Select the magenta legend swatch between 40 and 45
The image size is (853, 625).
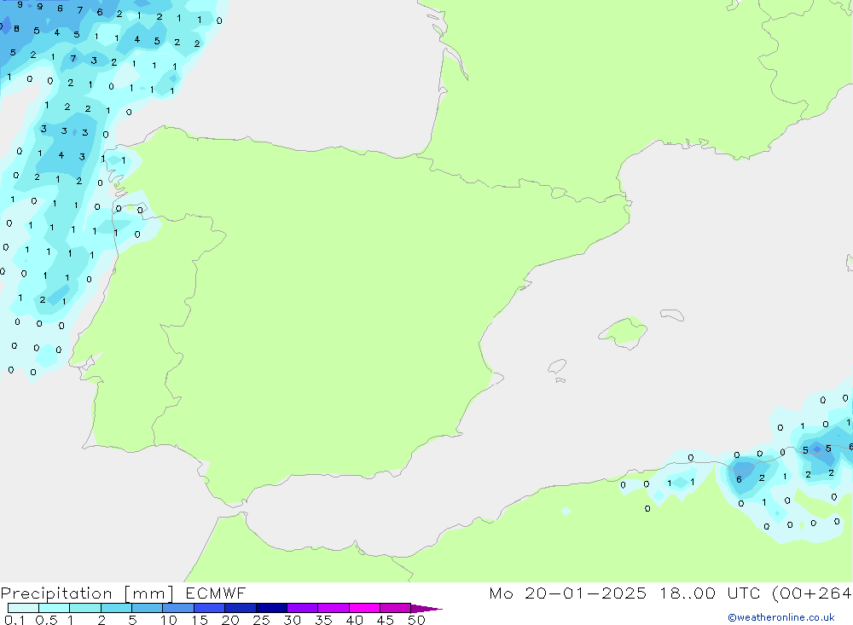[364, 608]
